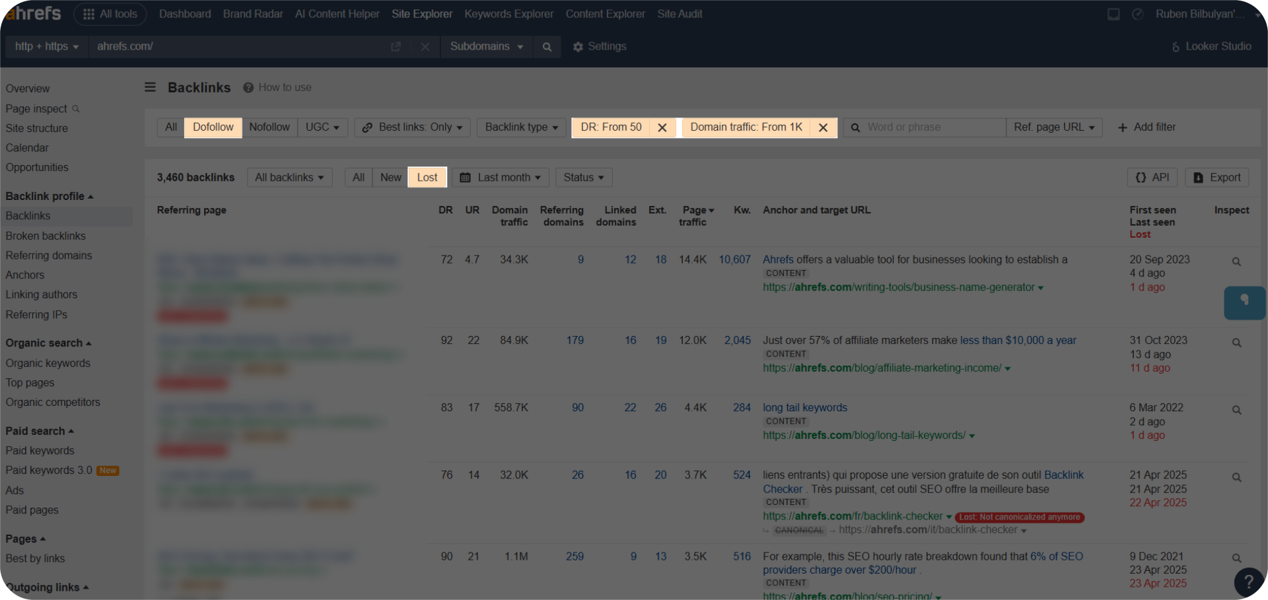This screenshot has height=600, width=1268.
Task: Collapse the Backlink profile sidebar section
Action: pyautogui.click(x=50, y=197)
